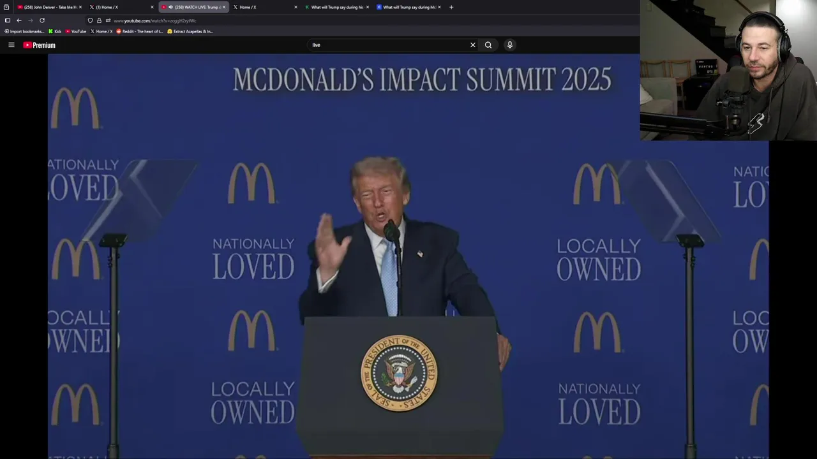This screenshot has width=817, height=459.
Task: Open Import bookmarks bookmark
Action: point(24,31)
